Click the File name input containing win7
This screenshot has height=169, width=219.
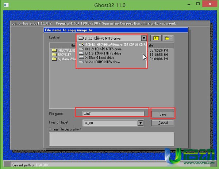tap(113, 114)
